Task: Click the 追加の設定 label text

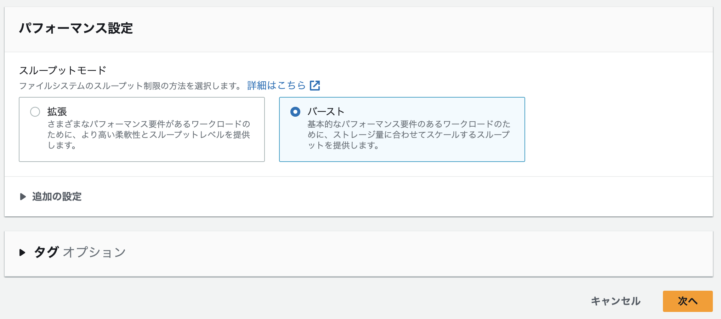Action: [x=57, y=197]
